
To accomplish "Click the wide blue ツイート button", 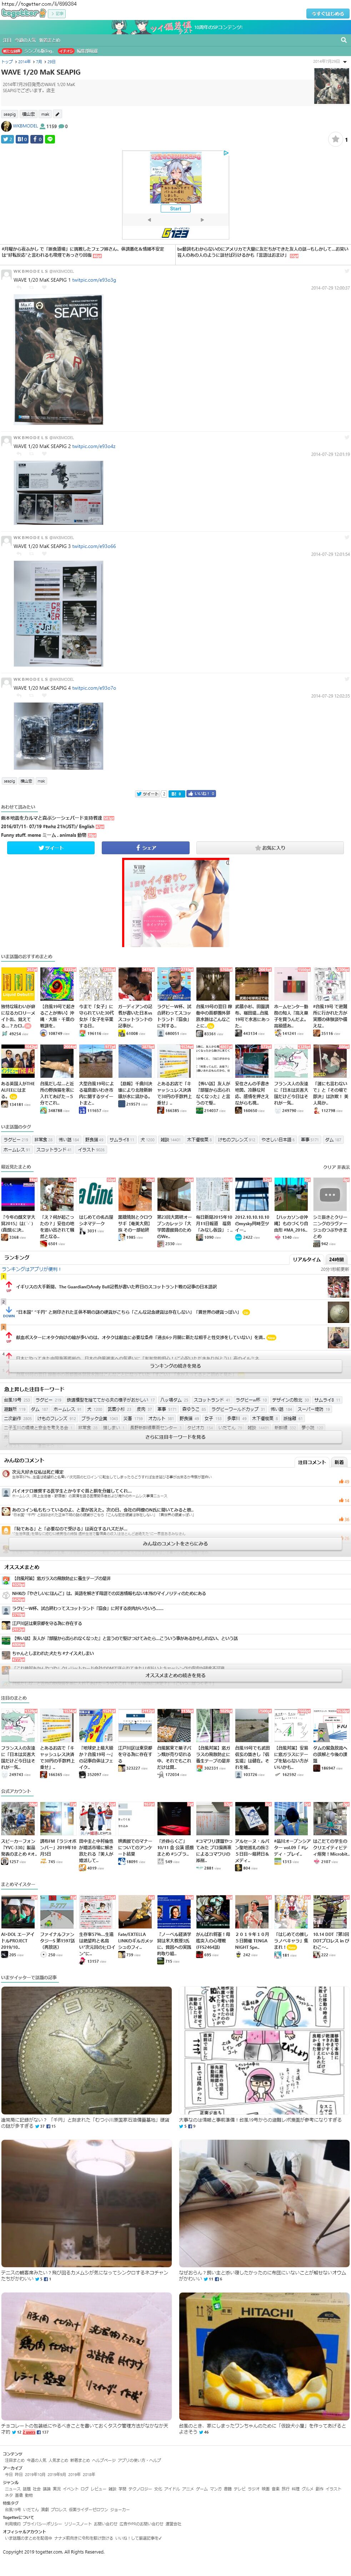I will click(x=51, y=847).
